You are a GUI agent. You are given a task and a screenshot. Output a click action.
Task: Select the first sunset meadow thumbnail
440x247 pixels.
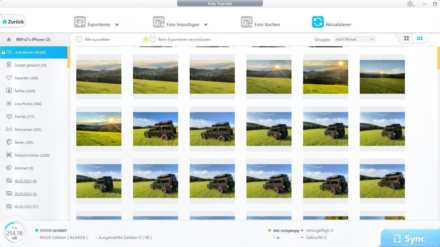pos(99,77)
